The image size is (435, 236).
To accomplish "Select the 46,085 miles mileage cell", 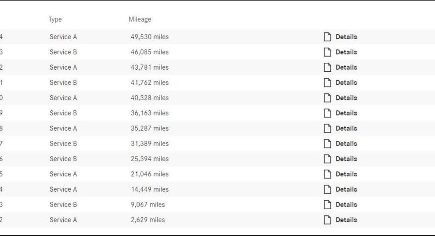I will 150,52.
